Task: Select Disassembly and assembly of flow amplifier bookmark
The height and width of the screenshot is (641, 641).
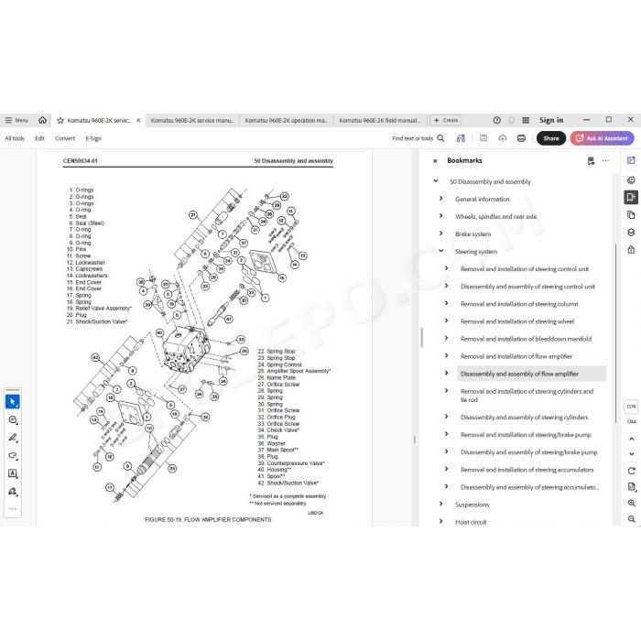Action: (519, 374)
